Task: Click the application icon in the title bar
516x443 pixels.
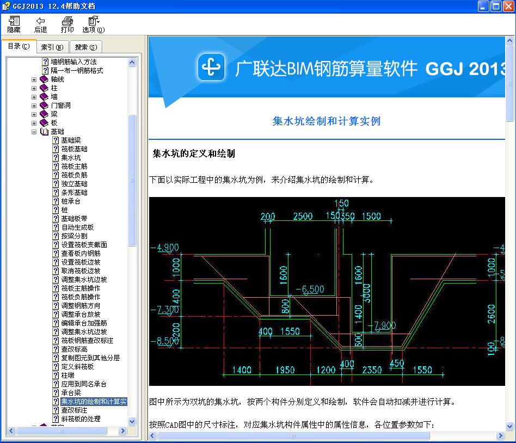Action: 6,6
